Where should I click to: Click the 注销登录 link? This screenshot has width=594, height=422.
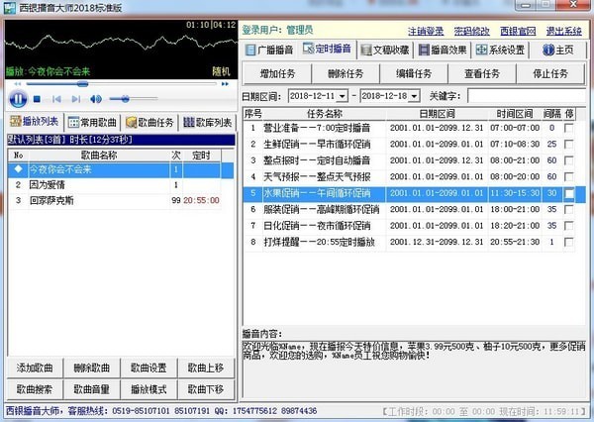click(x=426, y=31)
